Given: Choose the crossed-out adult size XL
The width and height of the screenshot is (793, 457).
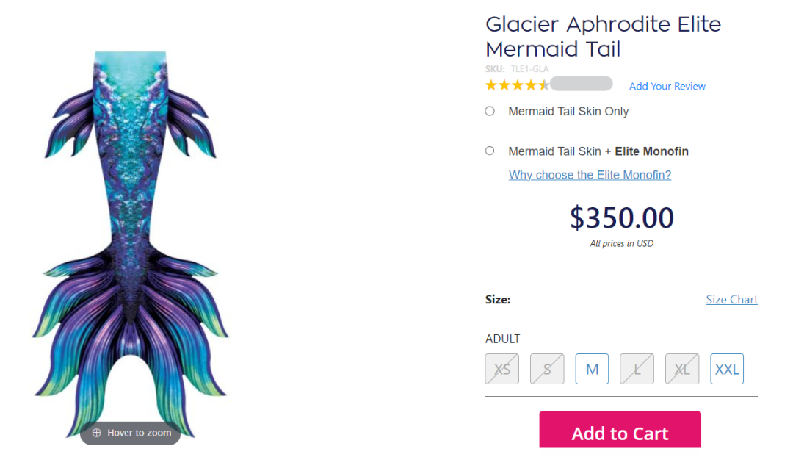Looking at the screenshot, I should coord(682,369).
